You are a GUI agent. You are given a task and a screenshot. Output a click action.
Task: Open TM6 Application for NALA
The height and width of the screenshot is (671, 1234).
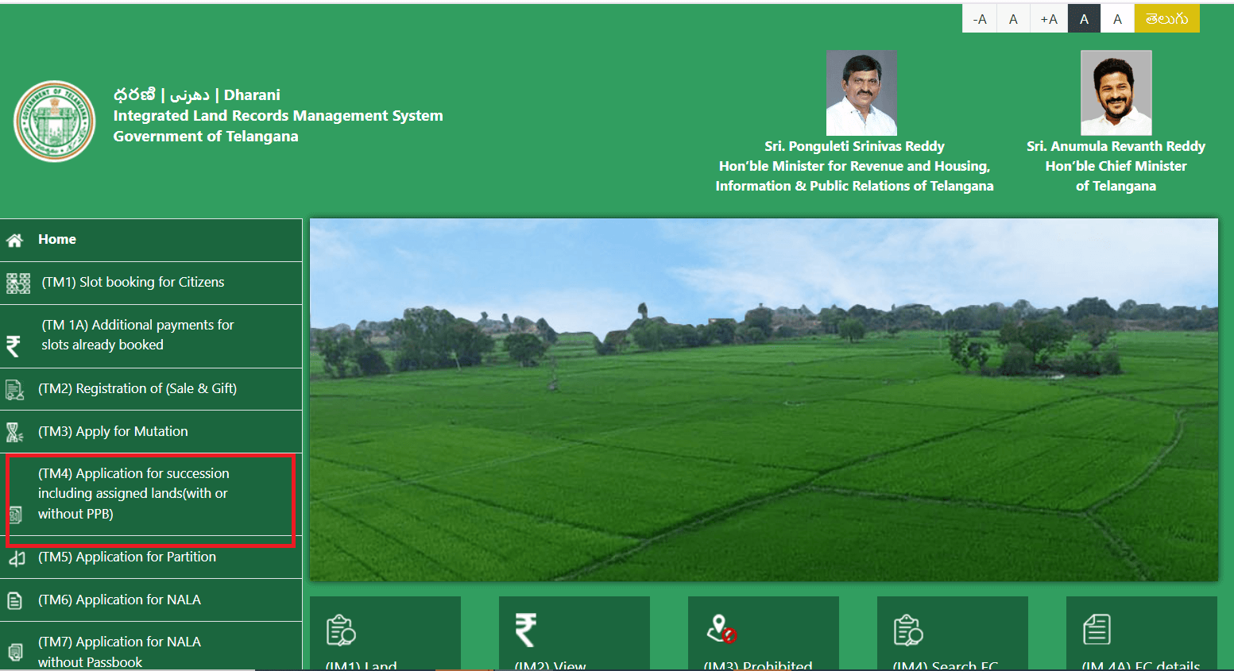[119, 600]
